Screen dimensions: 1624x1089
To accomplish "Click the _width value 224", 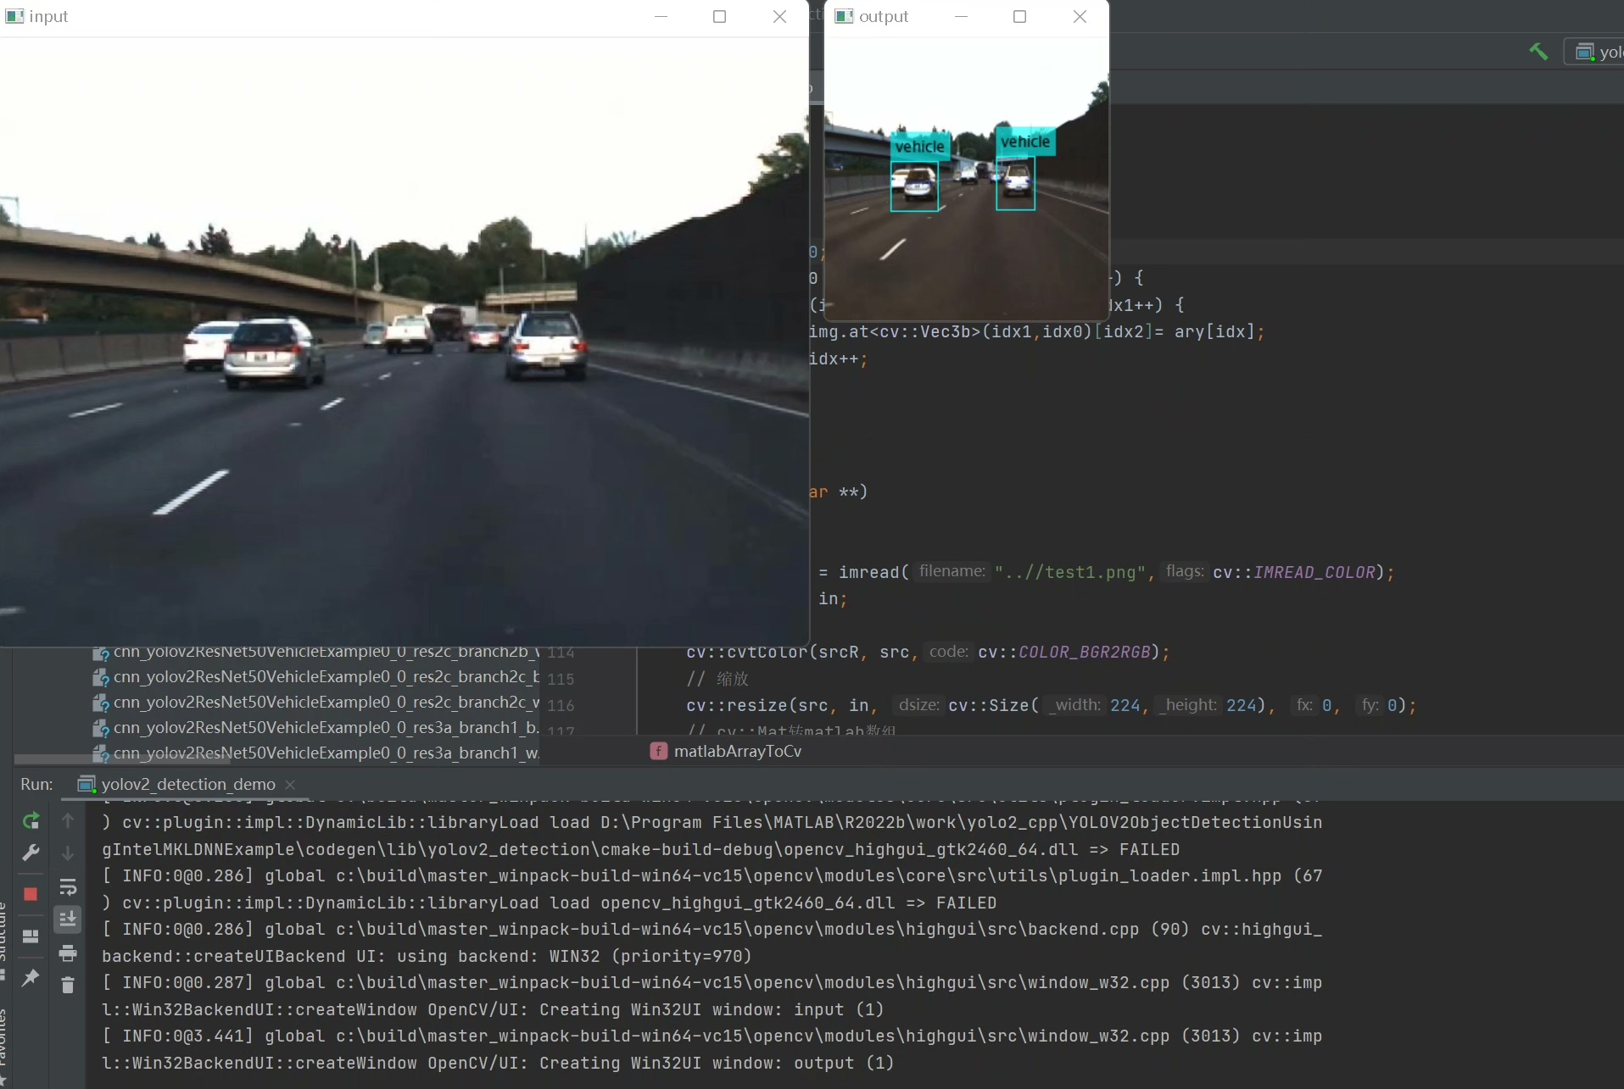I will (x=1125, y=705).
